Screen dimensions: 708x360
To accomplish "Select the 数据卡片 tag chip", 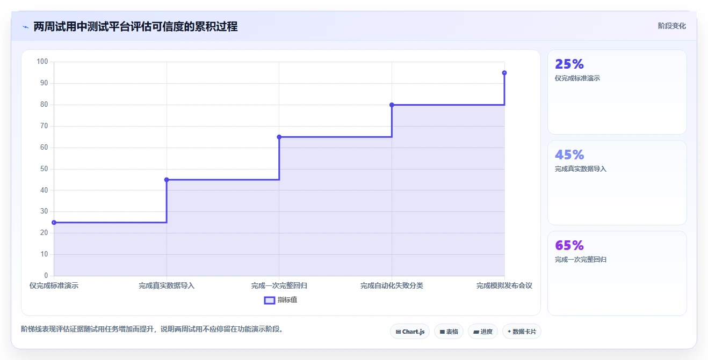I will point(522,332).
